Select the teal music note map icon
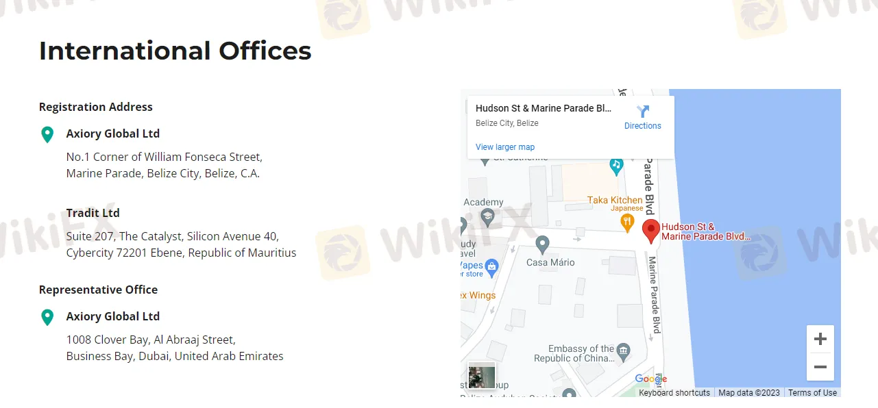 616,165
